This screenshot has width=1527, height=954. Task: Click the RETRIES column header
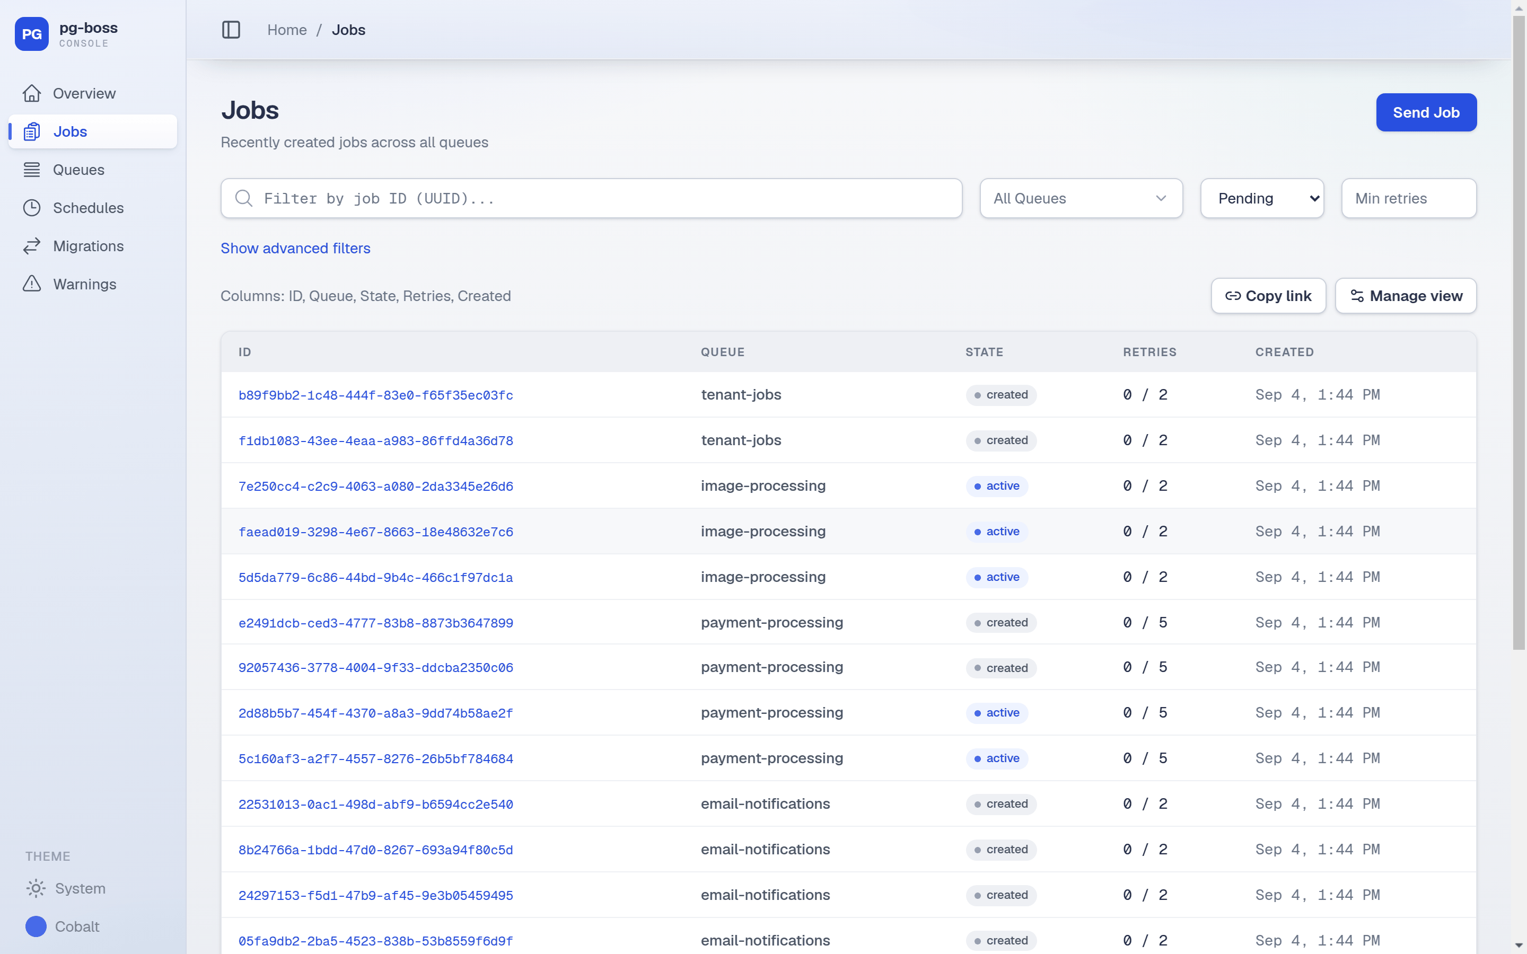(x=1149, y=352)
